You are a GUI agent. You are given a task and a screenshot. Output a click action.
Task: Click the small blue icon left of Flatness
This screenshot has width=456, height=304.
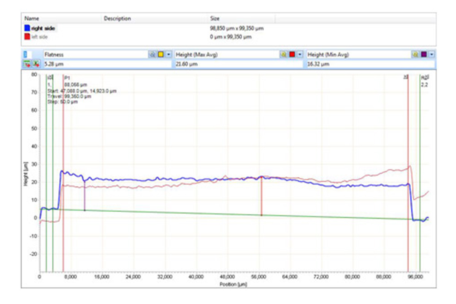coord(26,55)
